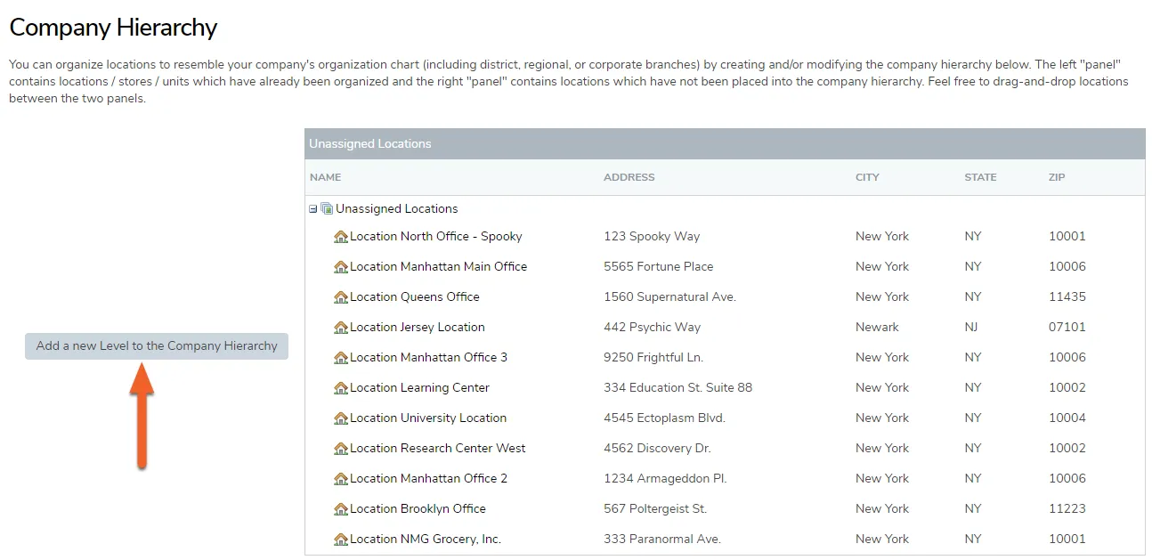
Task: Select house icon for Location Queens Office
Action: pyautogui.click(x=341, y=297)
